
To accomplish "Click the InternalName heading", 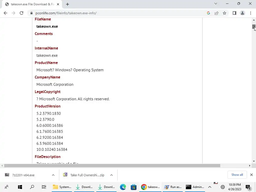I will (x=46, y=48).
